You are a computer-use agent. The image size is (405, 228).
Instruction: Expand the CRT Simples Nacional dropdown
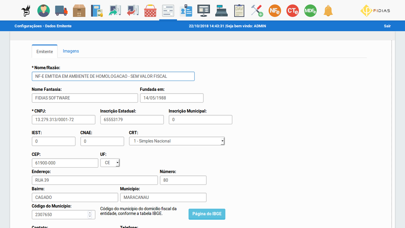[x=177, y=141]
